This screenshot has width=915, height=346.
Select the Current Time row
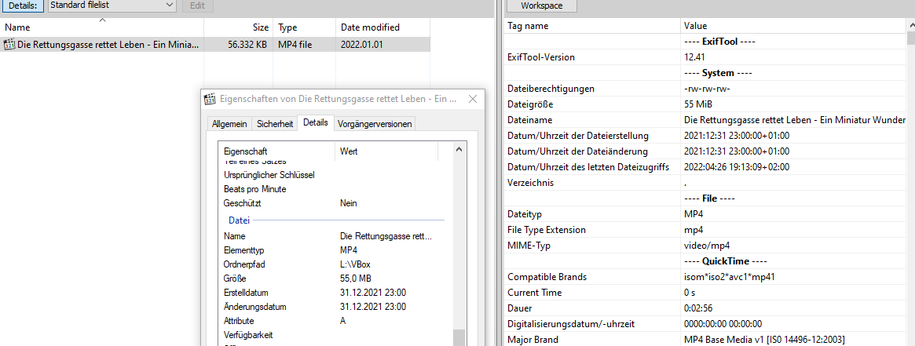pyautogui.click(x=705, y=293)
